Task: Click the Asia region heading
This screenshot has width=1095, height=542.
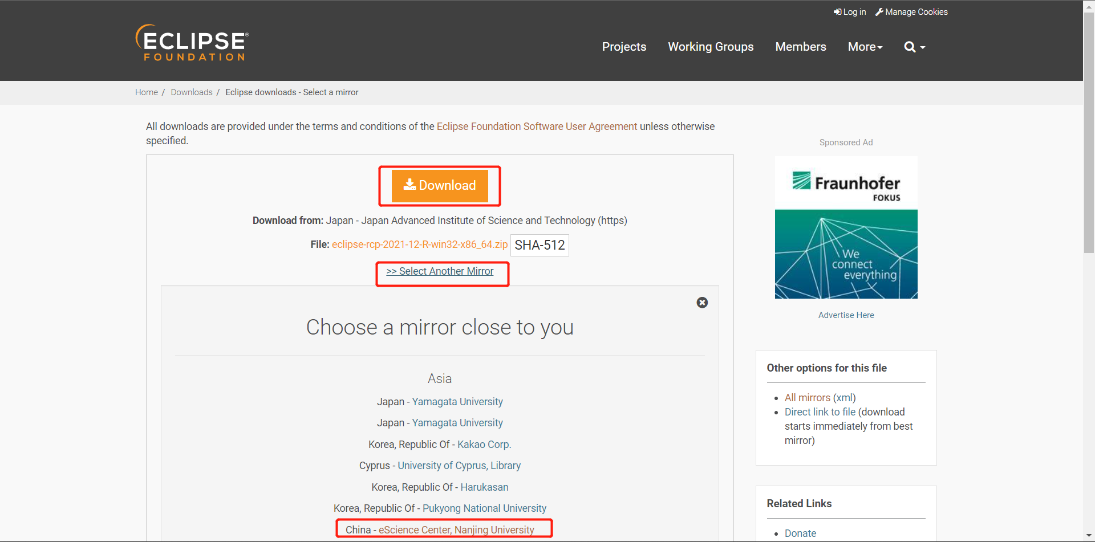Action: 440,378
